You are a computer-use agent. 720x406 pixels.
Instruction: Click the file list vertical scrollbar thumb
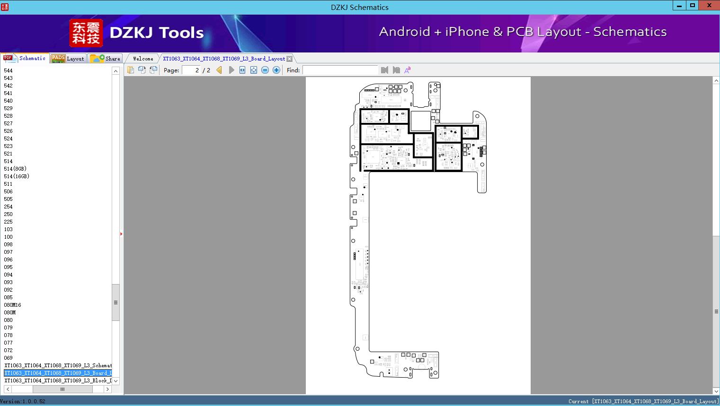tap(116, 302)
